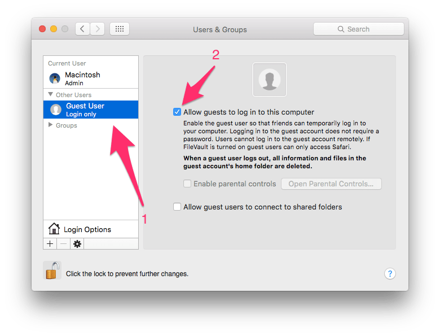The image size is (440, 336).
Task: Remove user with the minus button
Action: [x=63, y=244]
